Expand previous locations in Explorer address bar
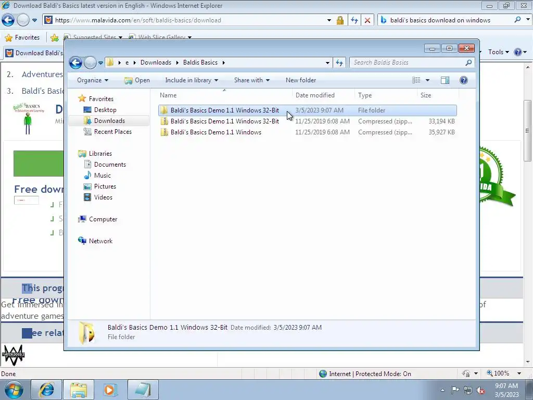The image size is (533, 400). tap(327, 63)
